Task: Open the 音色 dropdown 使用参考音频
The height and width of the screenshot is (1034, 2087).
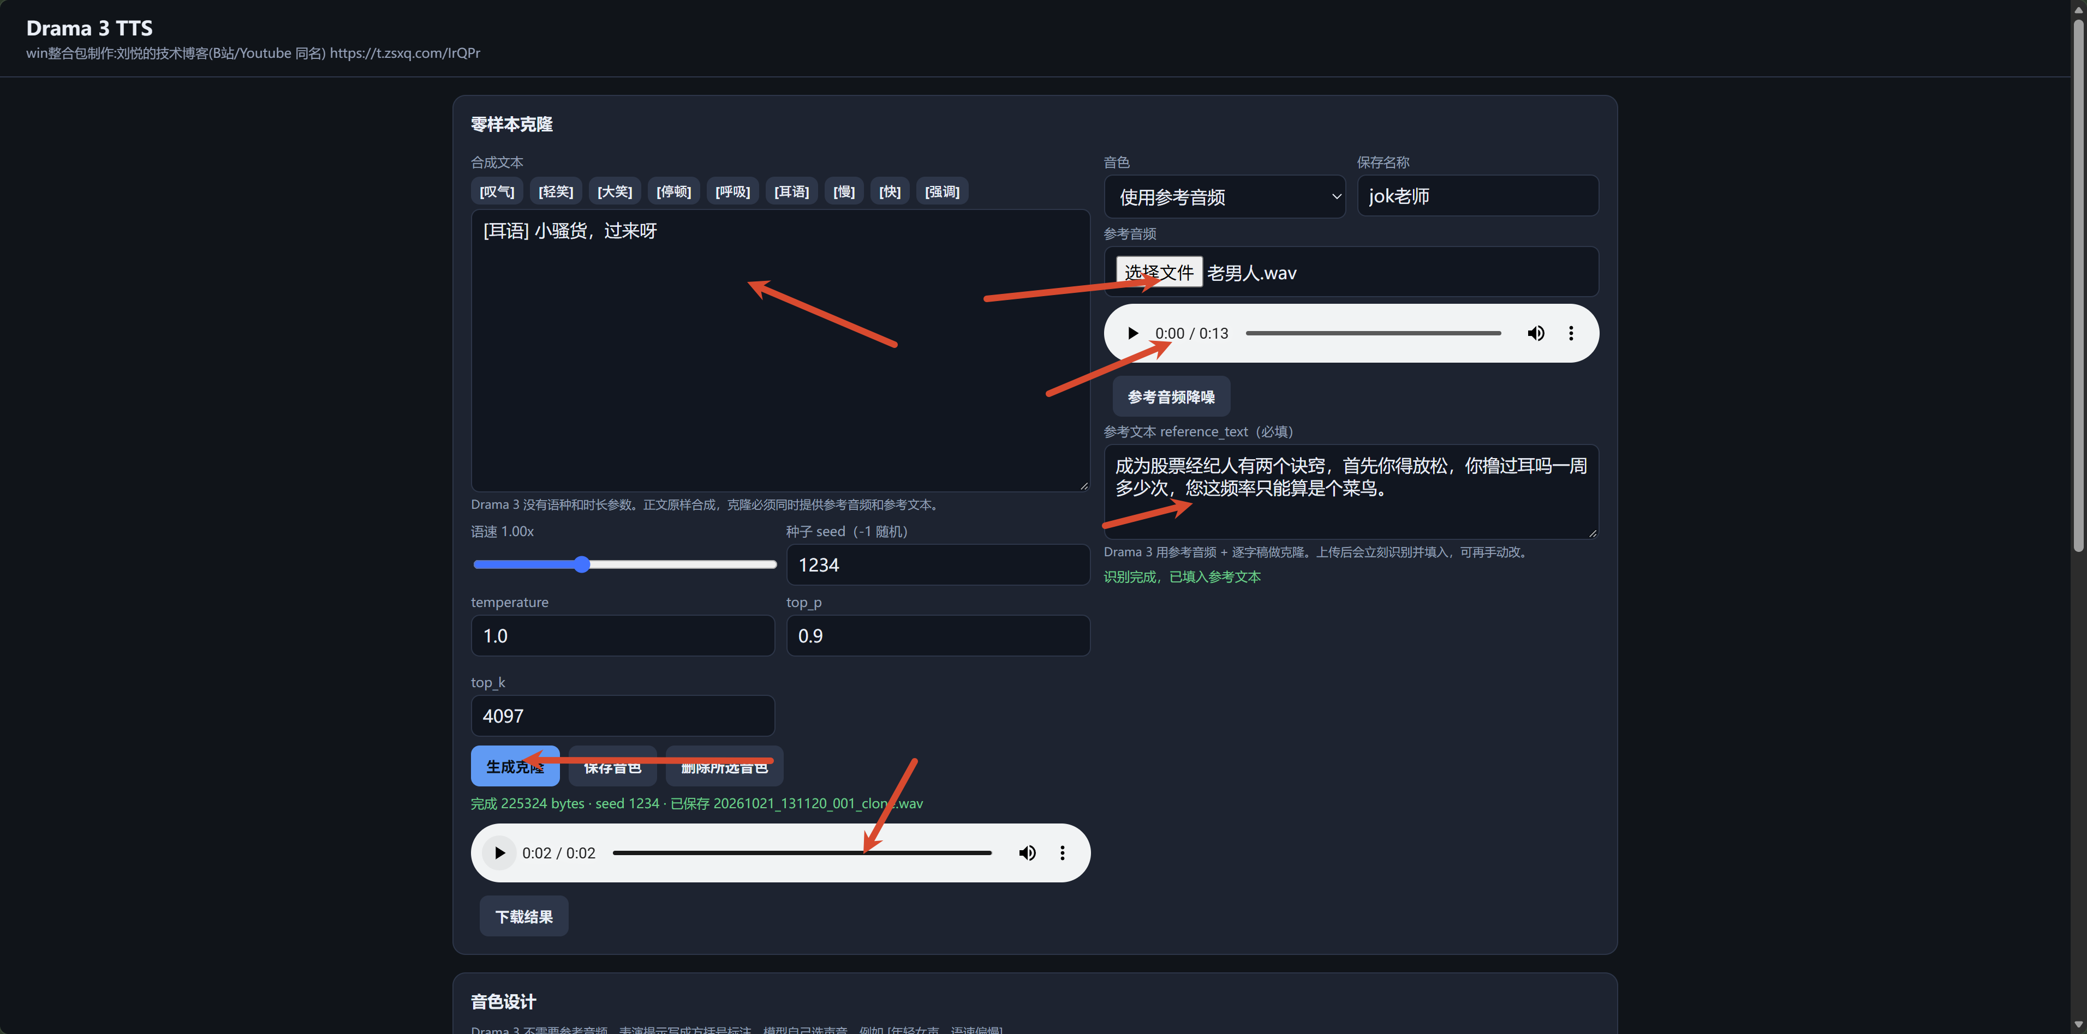Action: pos(1224,197)
